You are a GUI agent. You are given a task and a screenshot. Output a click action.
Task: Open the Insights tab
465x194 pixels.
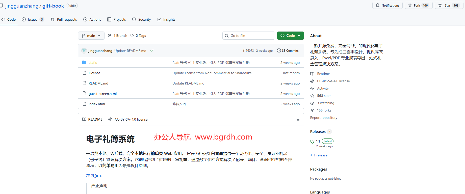(x=166, y=19)
